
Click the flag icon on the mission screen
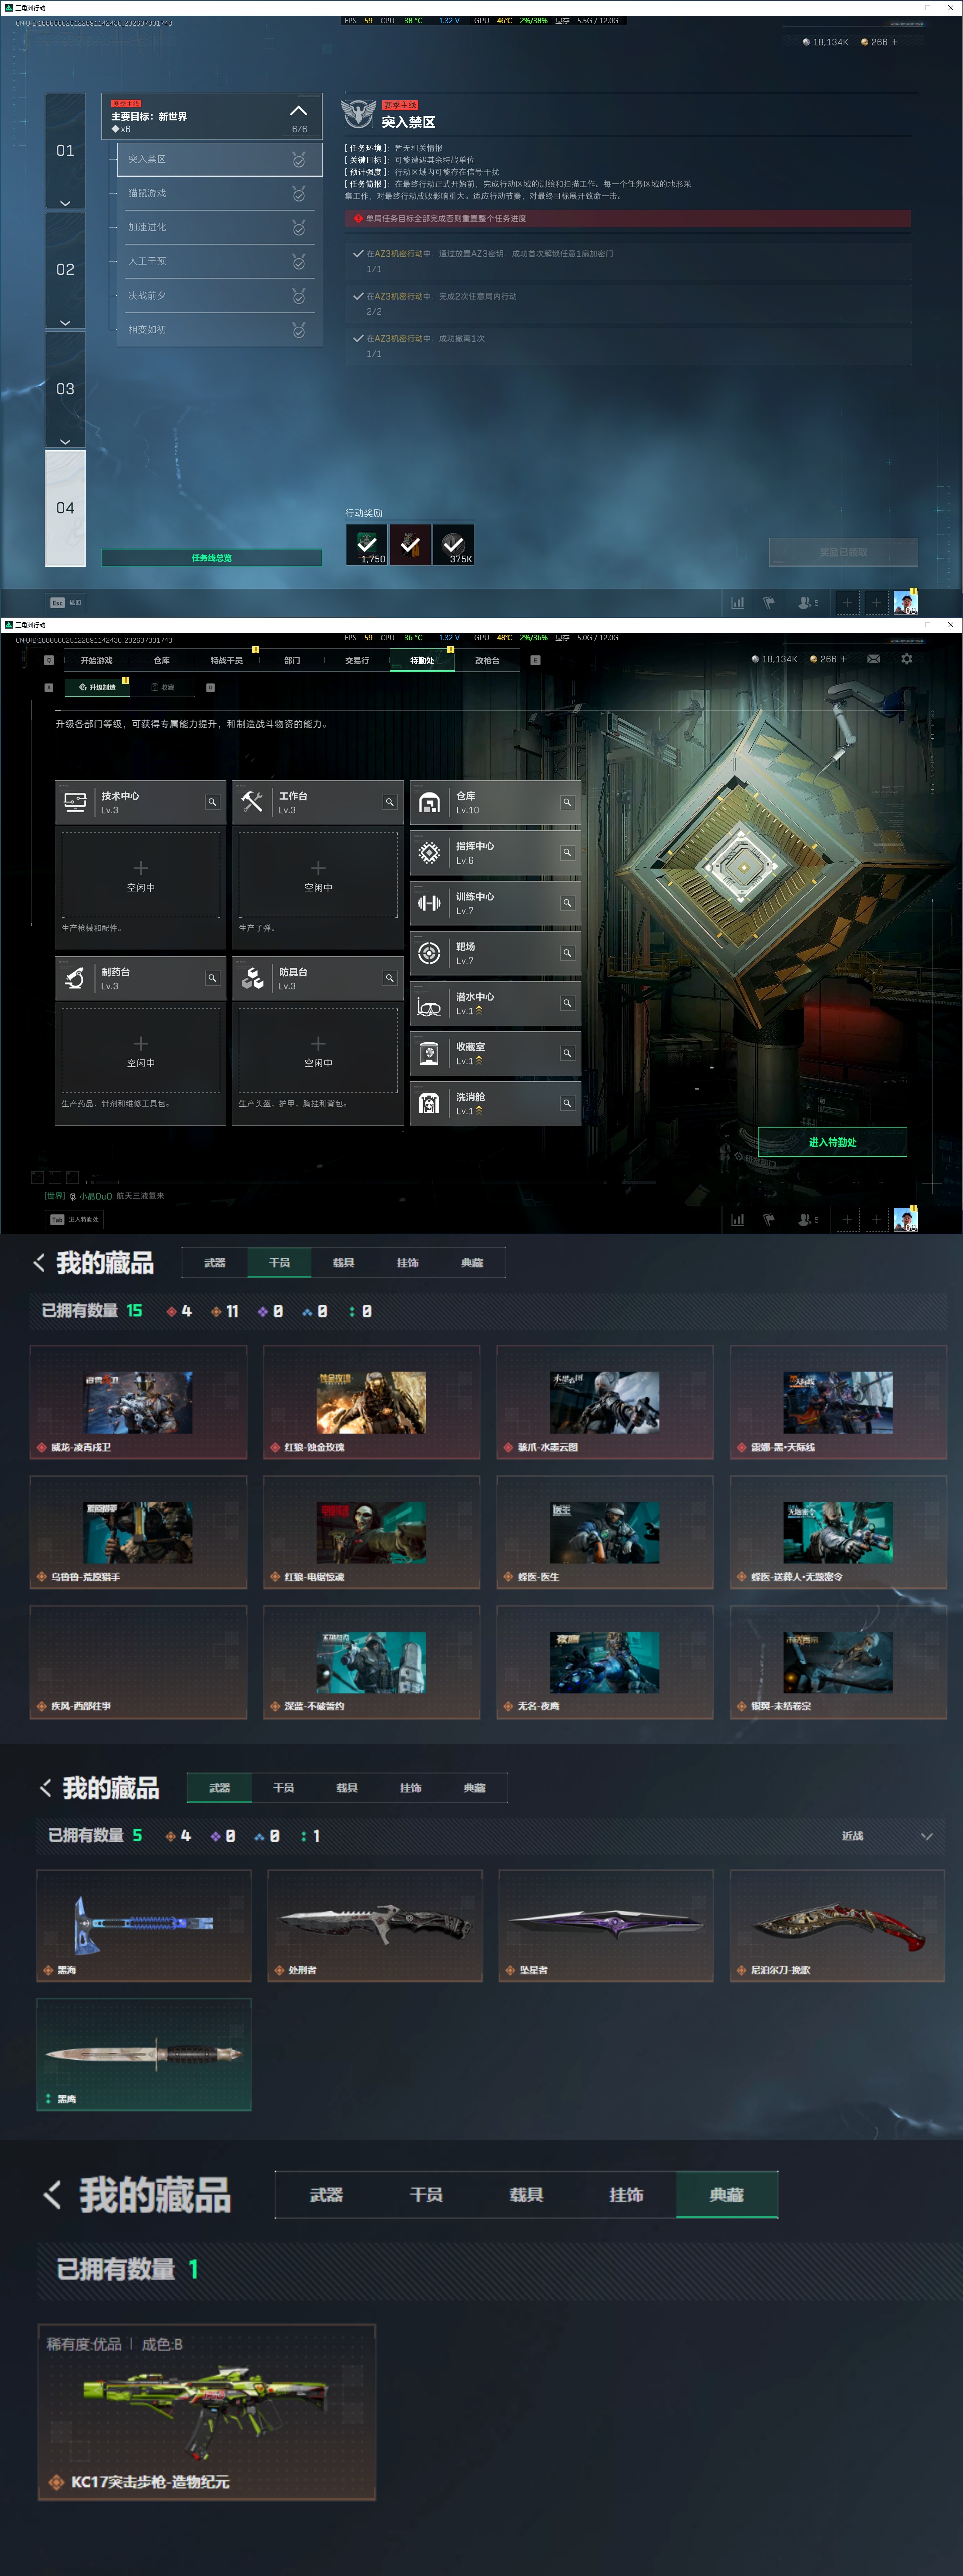tap(769, 602)
